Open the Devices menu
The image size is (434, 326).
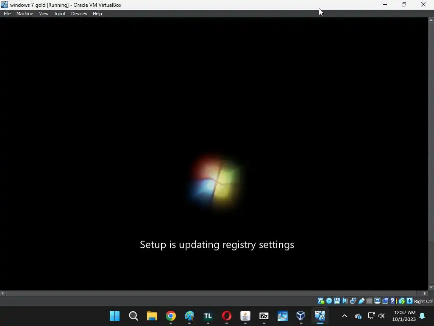click(79, 14)
